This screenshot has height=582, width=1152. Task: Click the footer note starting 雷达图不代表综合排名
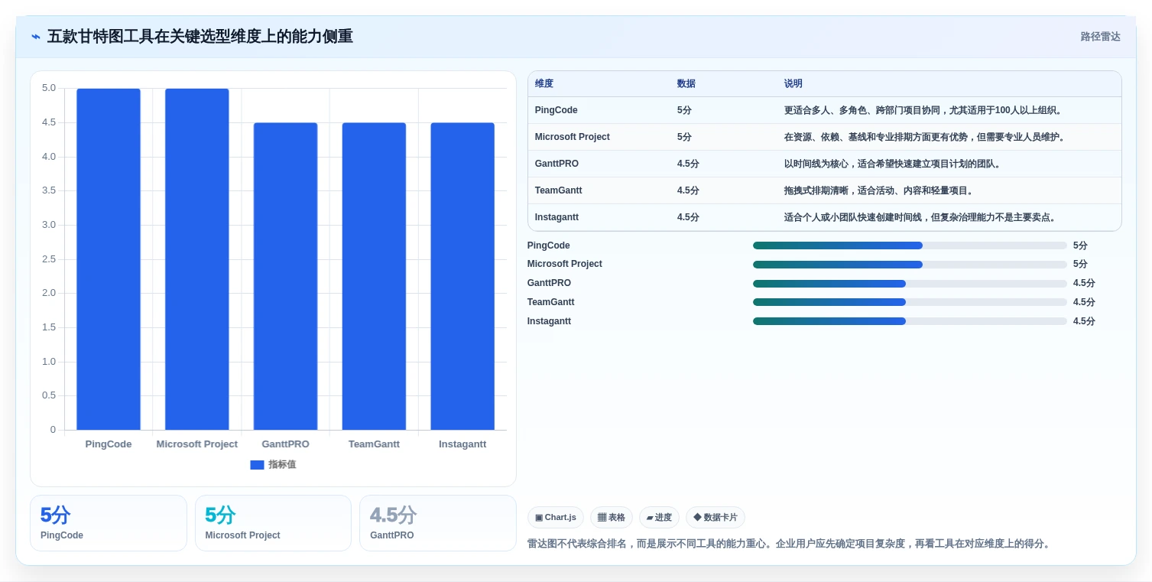(790, 544)
